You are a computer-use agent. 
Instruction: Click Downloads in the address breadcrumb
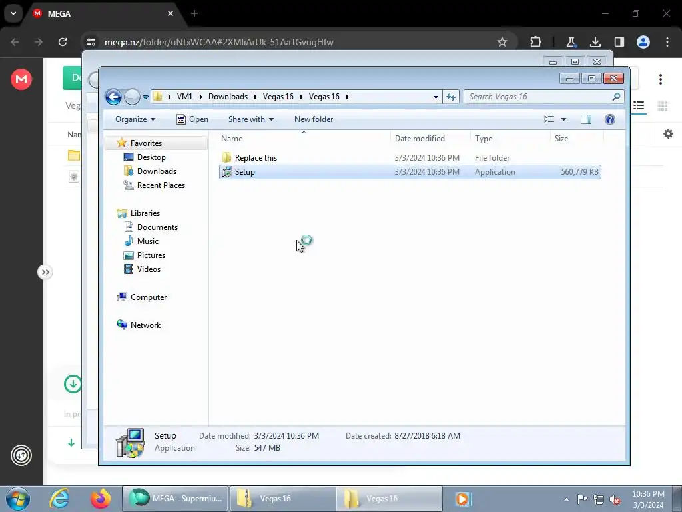click(228, 97)
